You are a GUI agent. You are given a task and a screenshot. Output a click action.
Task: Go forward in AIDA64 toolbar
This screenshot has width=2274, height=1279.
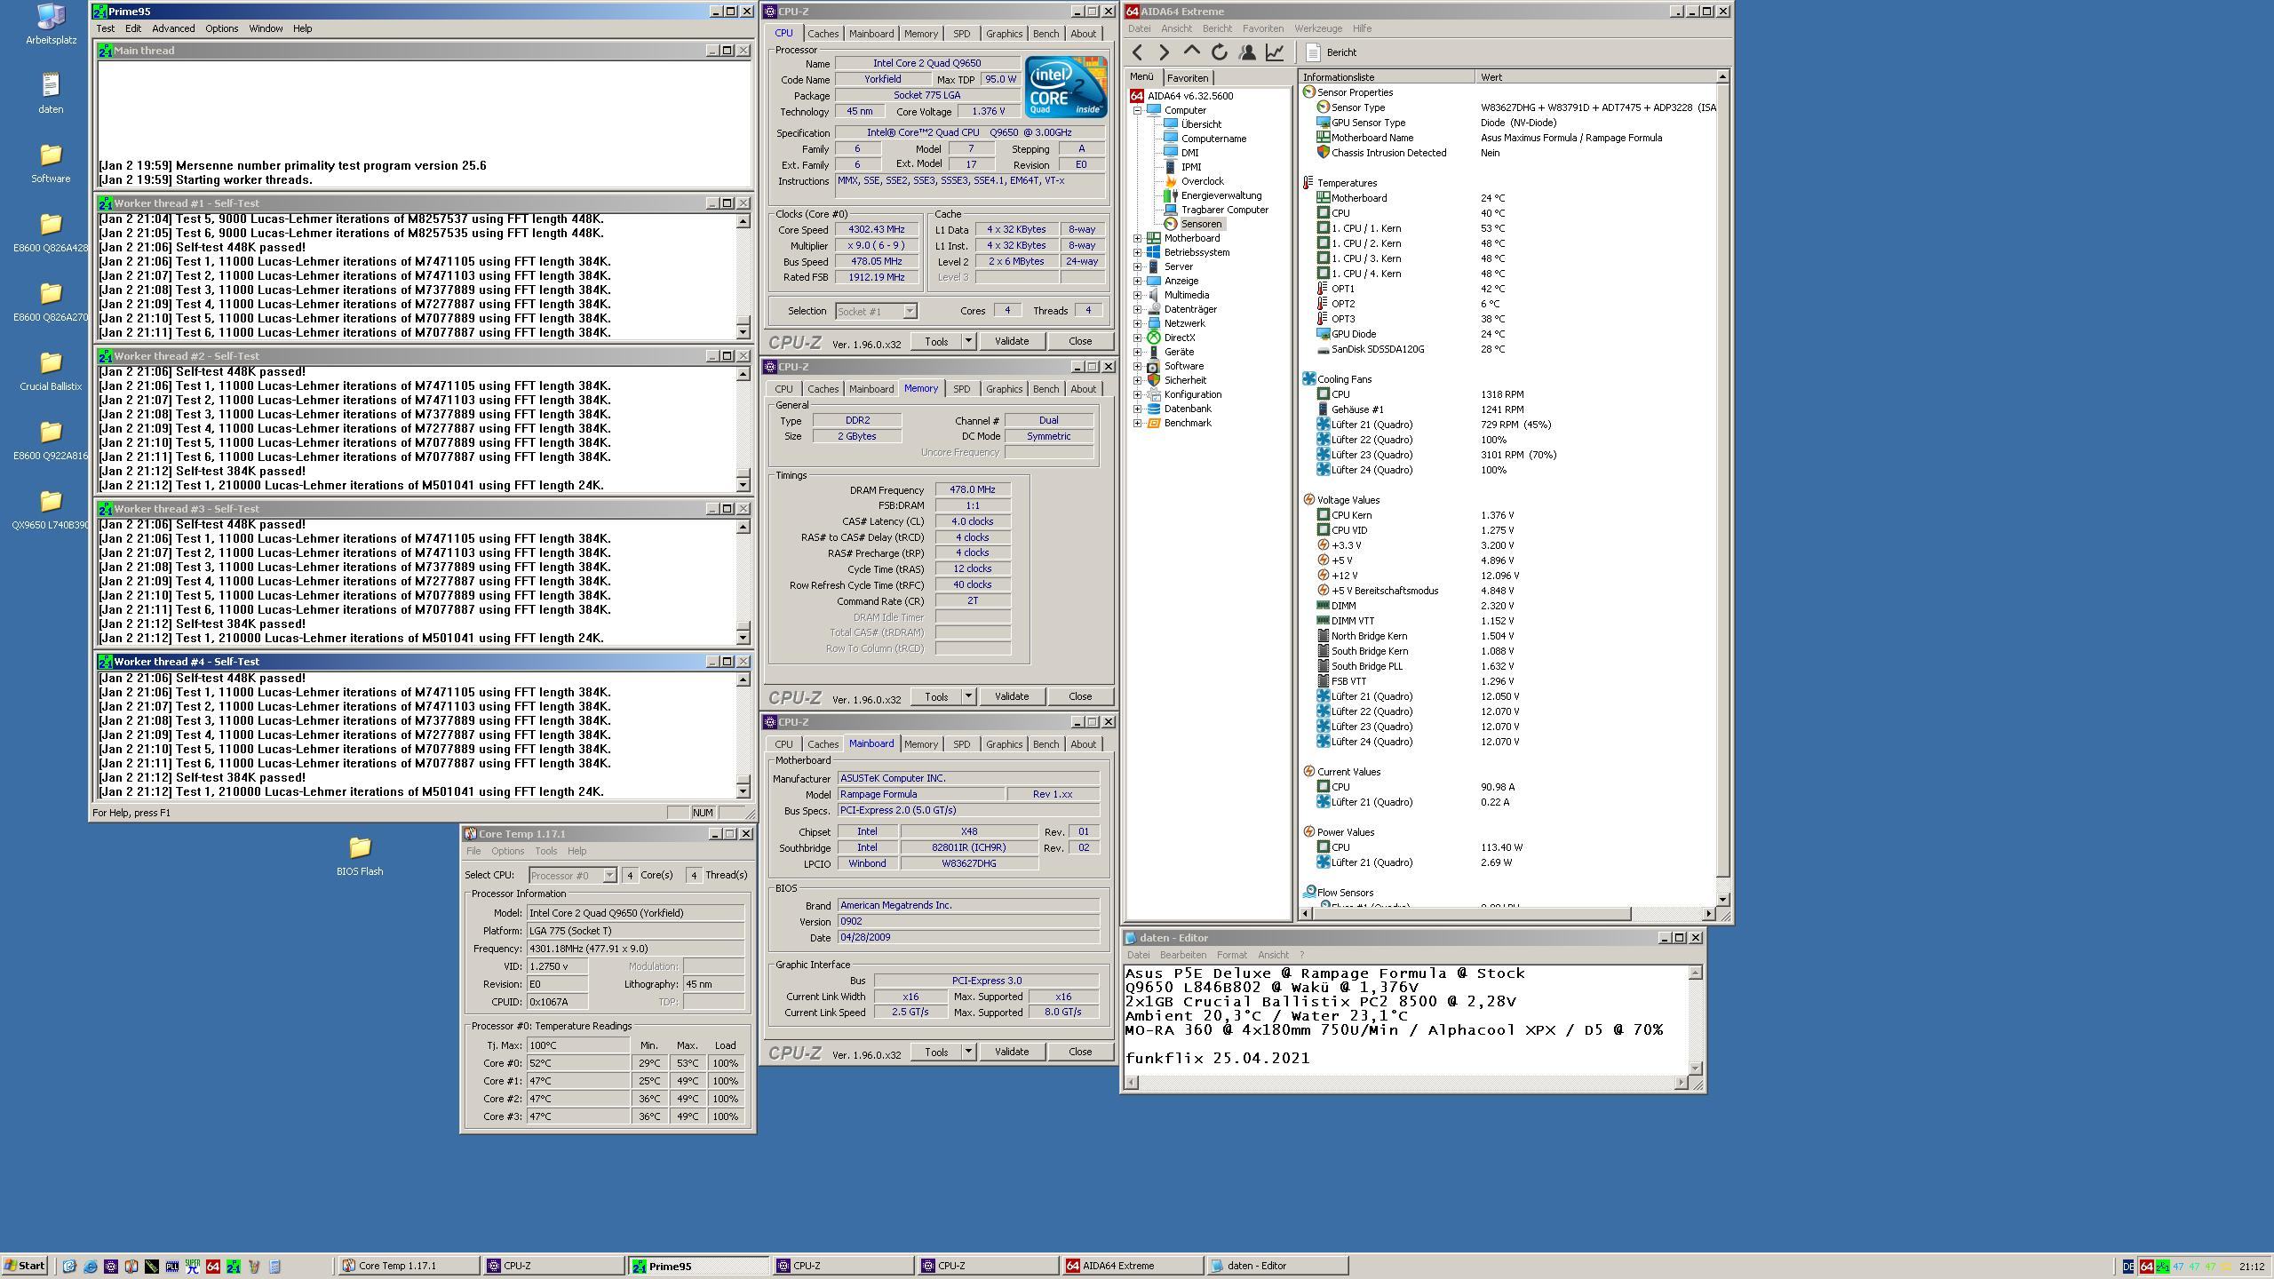coord(1165,52)
